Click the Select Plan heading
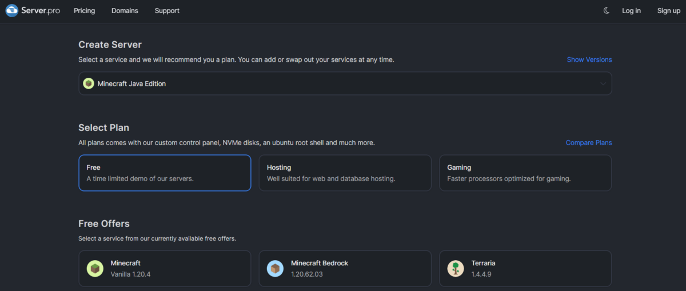The image size is (686, 291). pos(104,127)
